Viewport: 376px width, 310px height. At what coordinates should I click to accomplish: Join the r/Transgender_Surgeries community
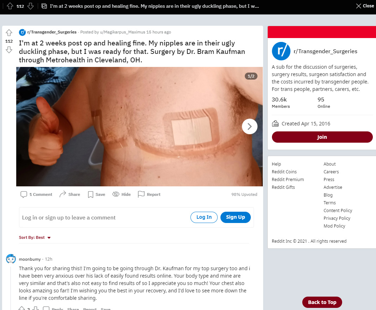(322, 137)
